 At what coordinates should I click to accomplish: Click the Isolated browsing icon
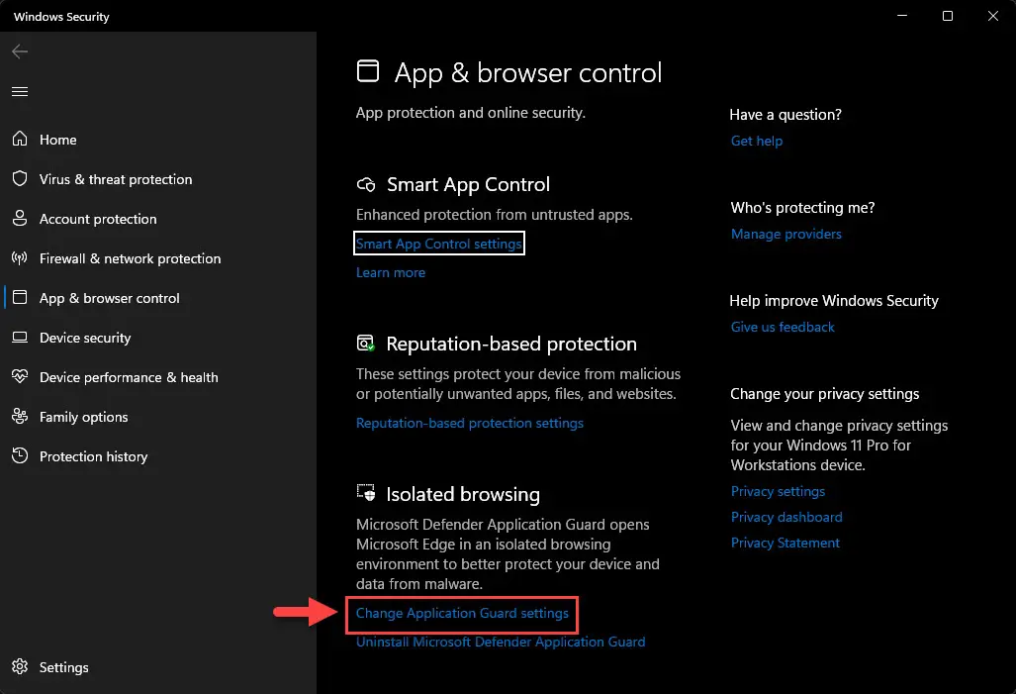point(366,493)
